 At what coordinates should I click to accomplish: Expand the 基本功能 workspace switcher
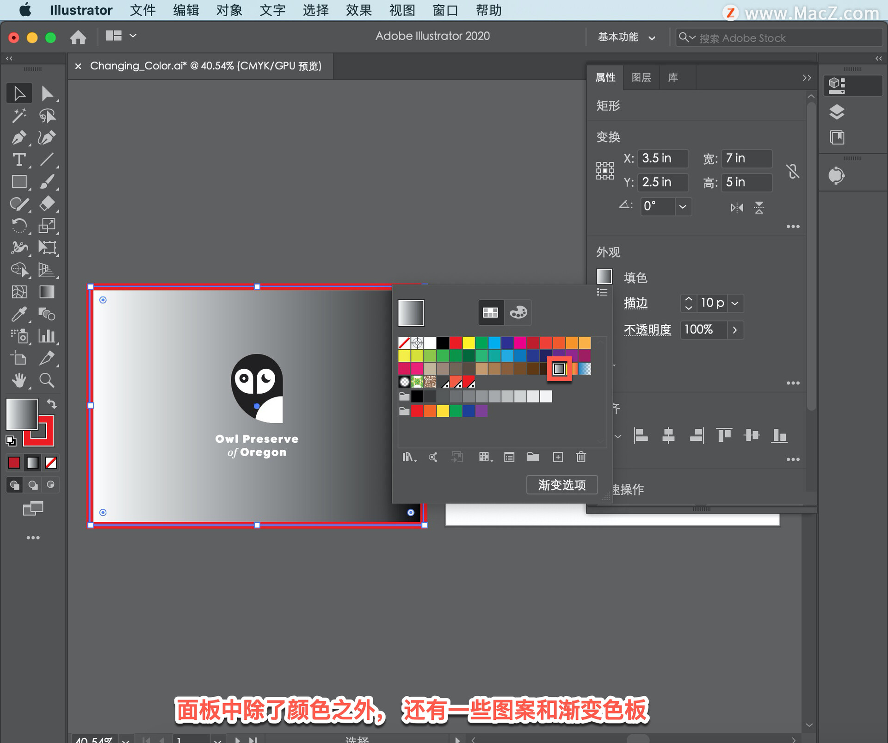tap(627, 37)
